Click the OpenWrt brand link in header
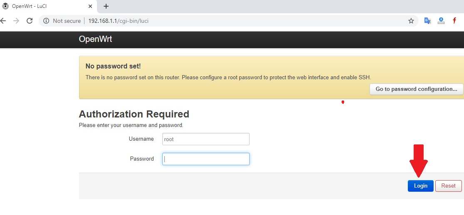The image size is (464, 215). [95, 39]
